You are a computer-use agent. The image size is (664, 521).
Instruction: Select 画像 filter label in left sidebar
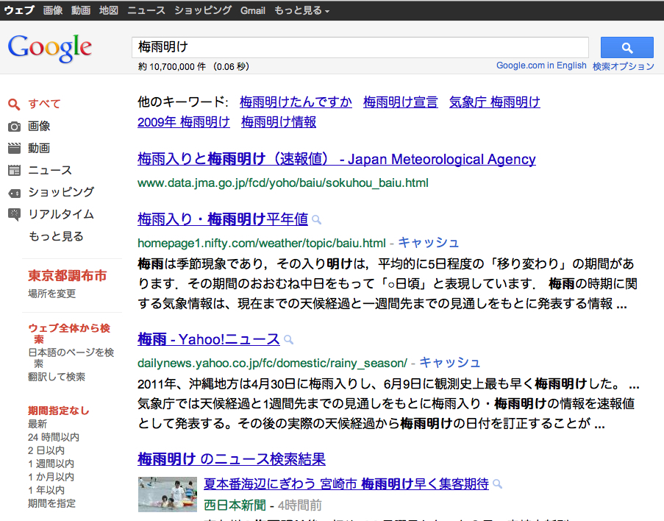[x=39, y=127]
